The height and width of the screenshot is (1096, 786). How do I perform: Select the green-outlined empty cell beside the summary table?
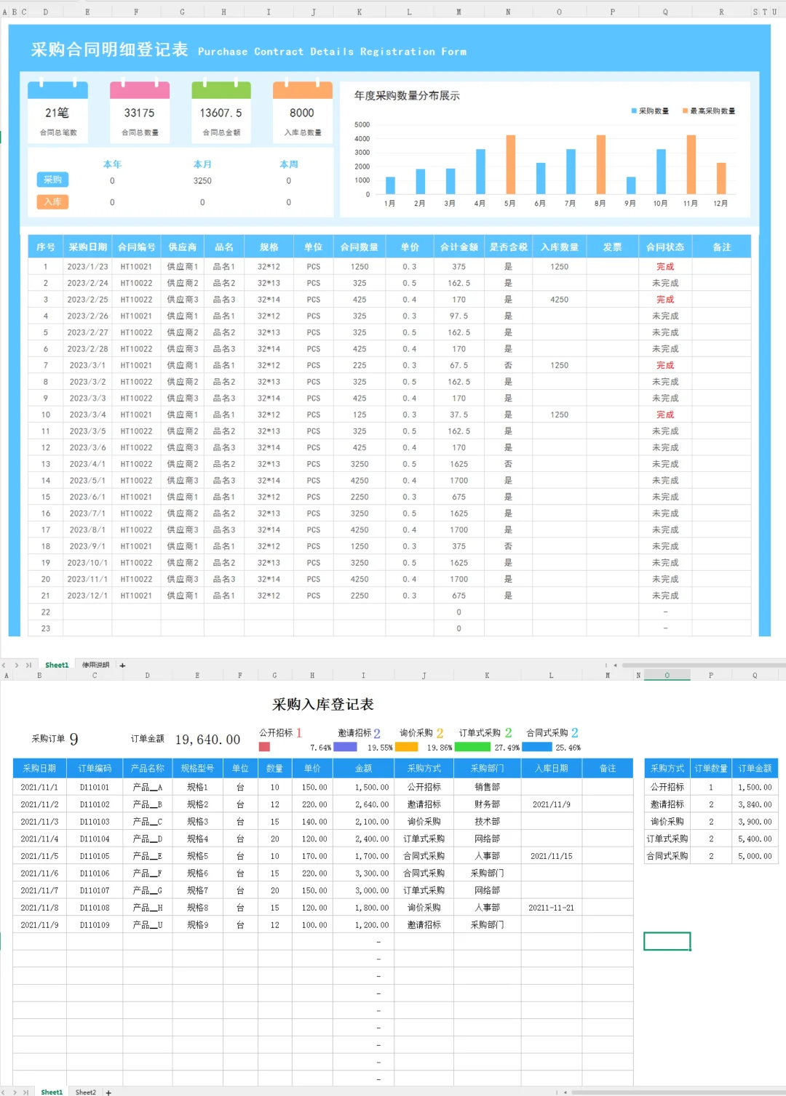click(x=667, y=940)
